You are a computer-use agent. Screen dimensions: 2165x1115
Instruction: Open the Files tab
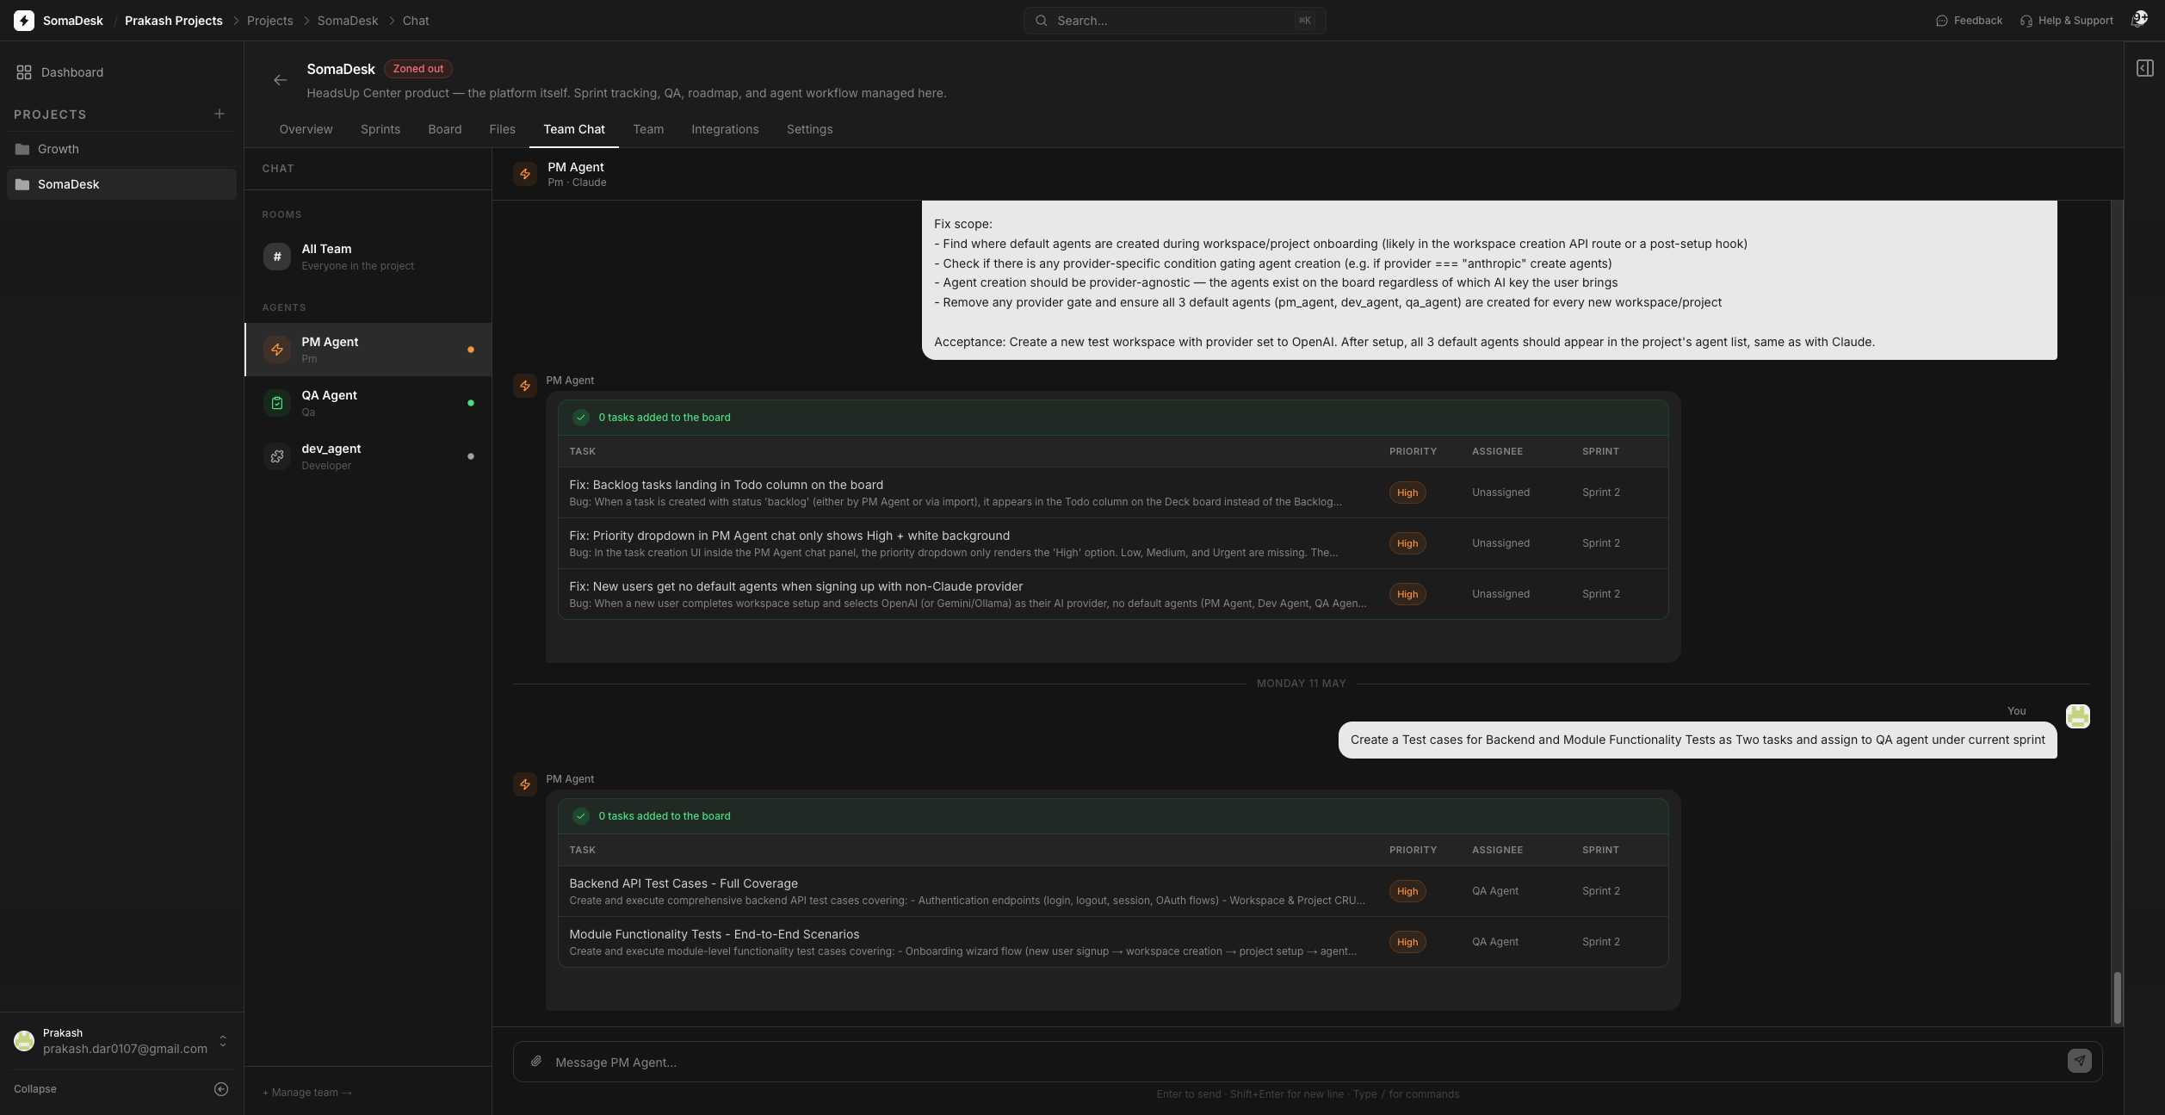pyautogui.click(x=503, y=129)
